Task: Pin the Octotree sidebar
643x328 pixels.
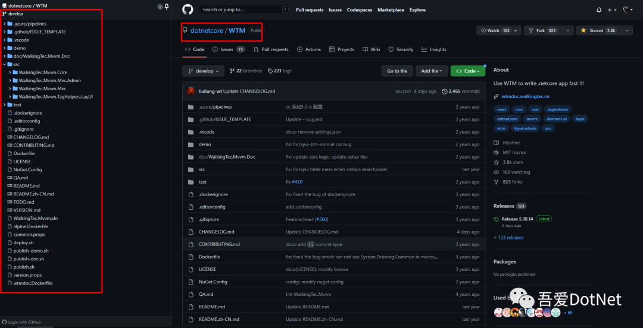Action: pos(167,6)
